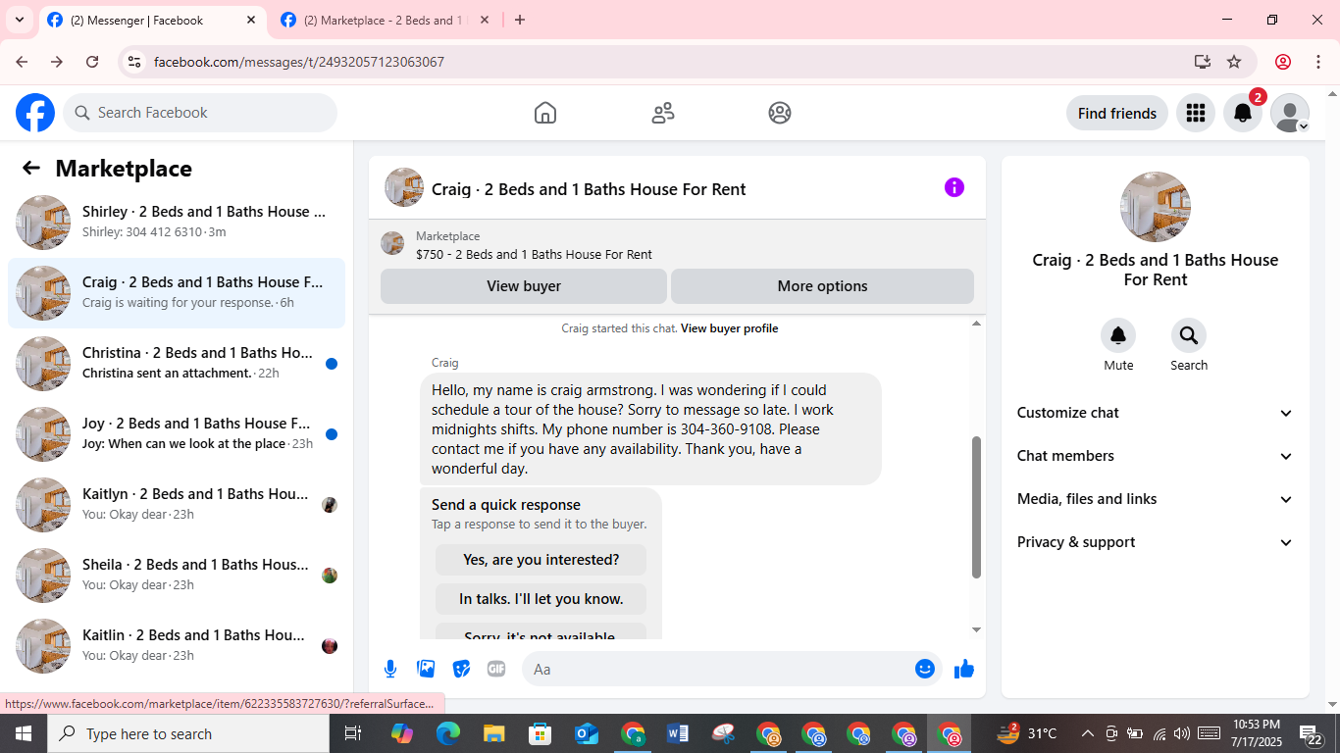Screen dimensions: 1340x753
Task: Open the taskbar clock showing 10:53 PM
Action: (x=1258, y=733)
